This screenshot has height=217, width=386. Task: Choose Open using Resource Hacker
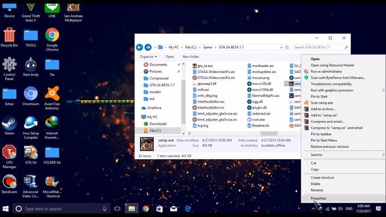click(332, 65)
